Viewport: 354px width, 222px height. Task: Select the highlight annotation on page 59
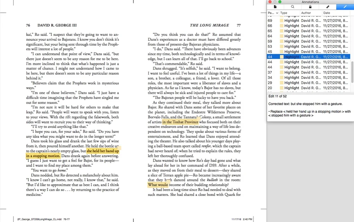click(308, 41)
